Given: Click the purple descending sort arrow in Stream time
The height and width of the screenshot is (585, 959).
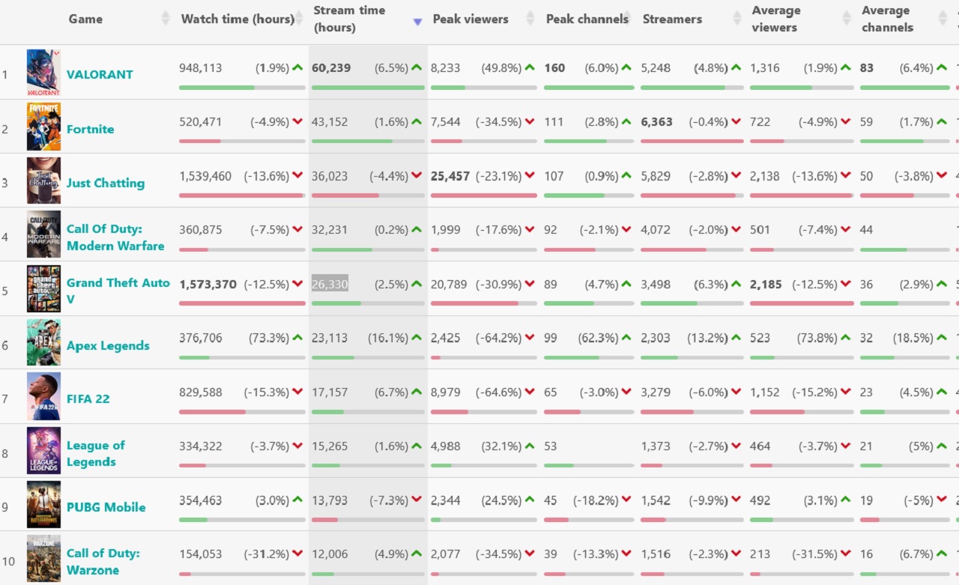Looking at the screenshot, I should [418, 22].
